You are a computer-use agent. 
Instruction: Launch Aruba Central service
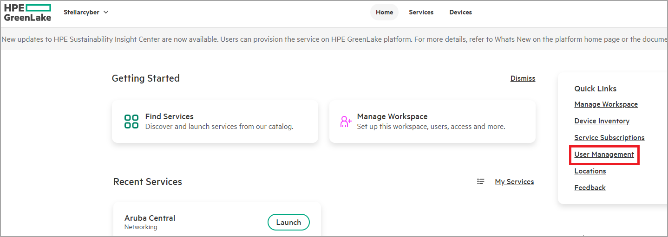point(288,223)
